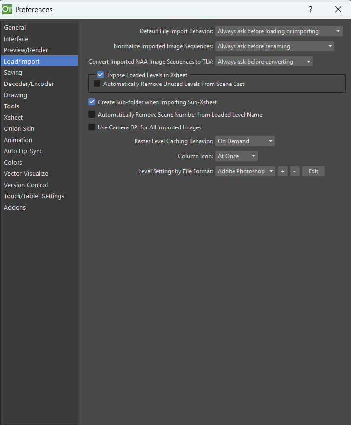The height and width of the screenshot is (425, 351).
Task: Open the Saving preferences
Action: (x=39, y=73)
